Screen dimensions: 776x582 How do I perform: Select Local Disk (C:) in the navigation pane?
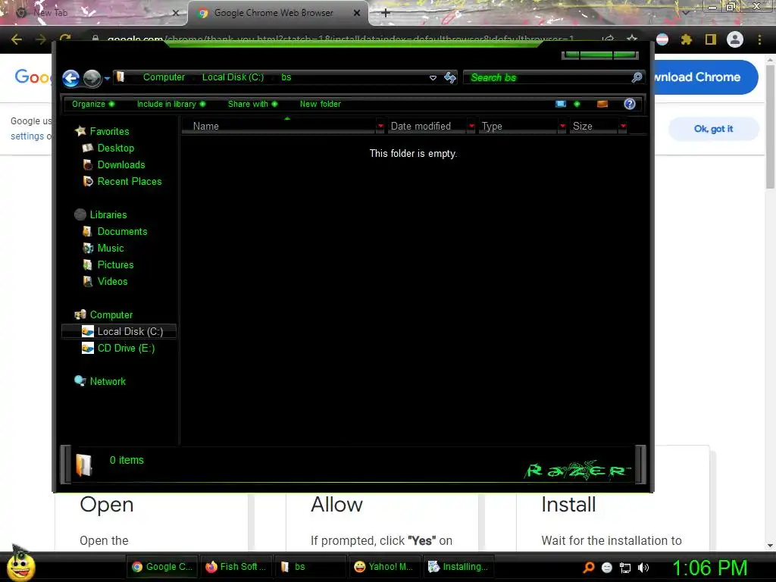119,332
